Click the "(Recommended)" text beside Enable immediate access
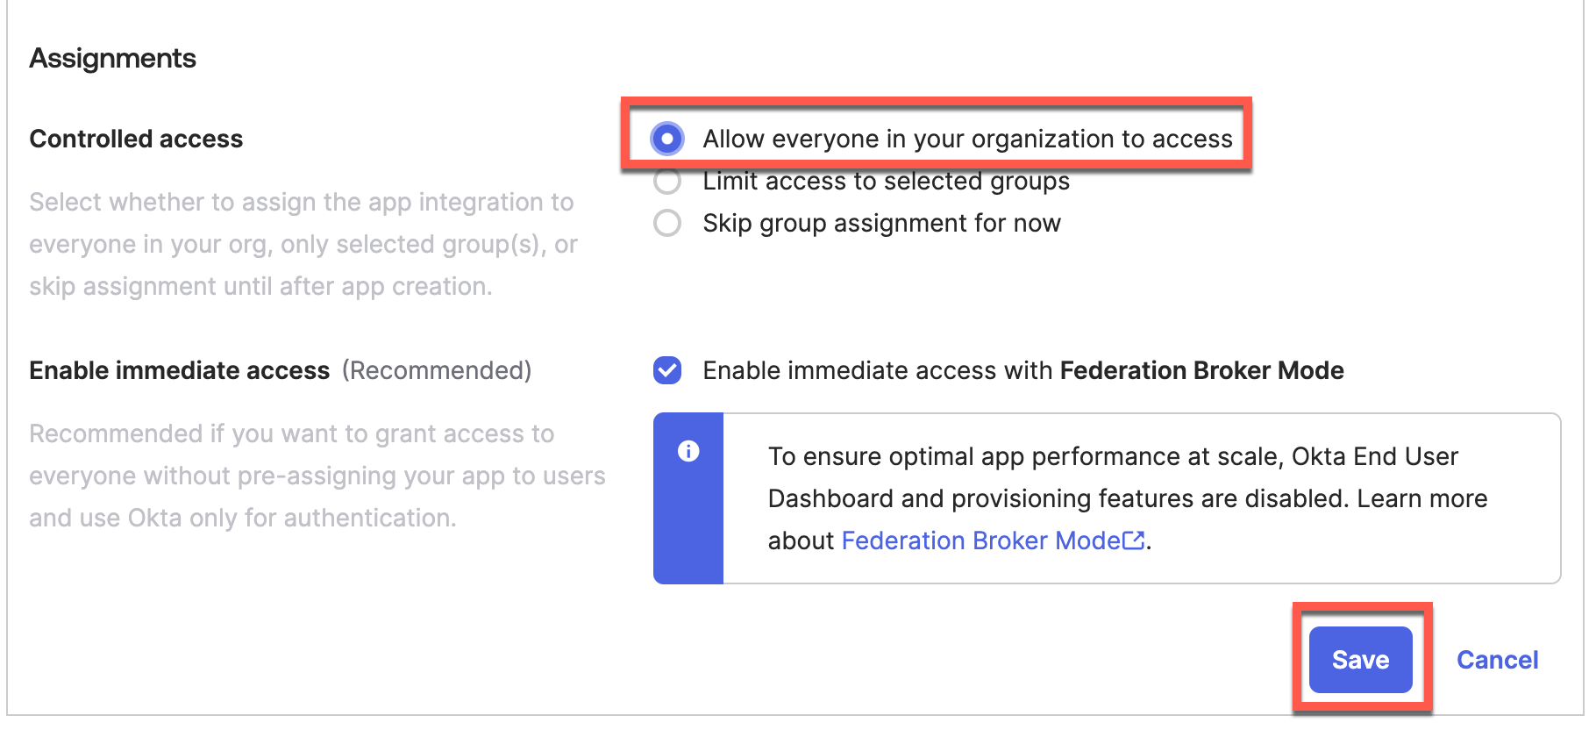The width and height of the screenshot is (1596, 730). 437,370
